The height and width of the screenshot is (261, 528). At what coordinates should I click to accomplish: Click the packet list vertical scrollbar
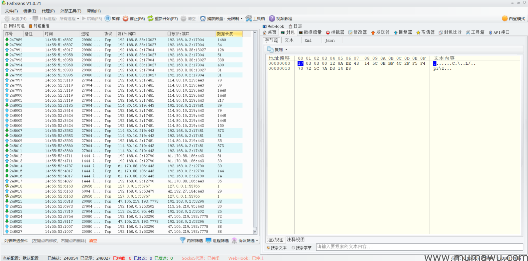pyautogui.click(x=255, y=133)
